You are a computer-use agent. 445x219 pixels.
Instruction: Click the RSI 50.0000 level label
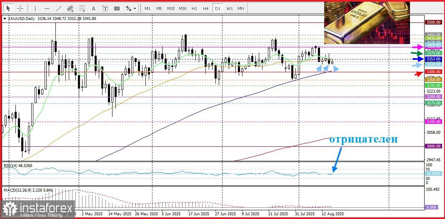(433, 173)
